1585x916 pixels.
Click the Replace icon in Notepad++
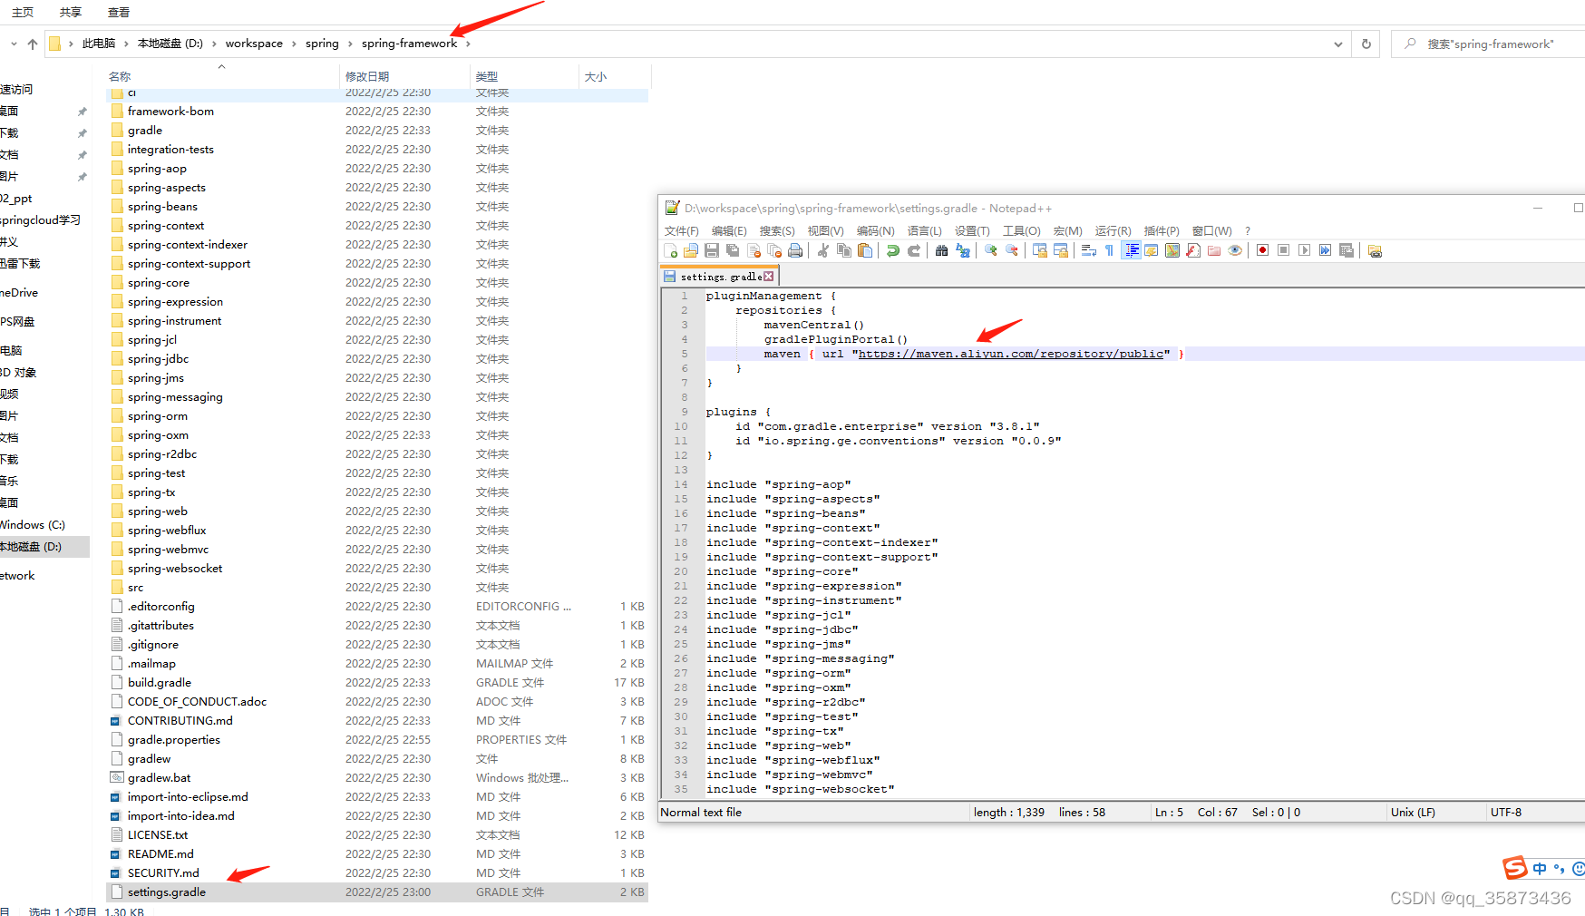(x=963, y=251)
